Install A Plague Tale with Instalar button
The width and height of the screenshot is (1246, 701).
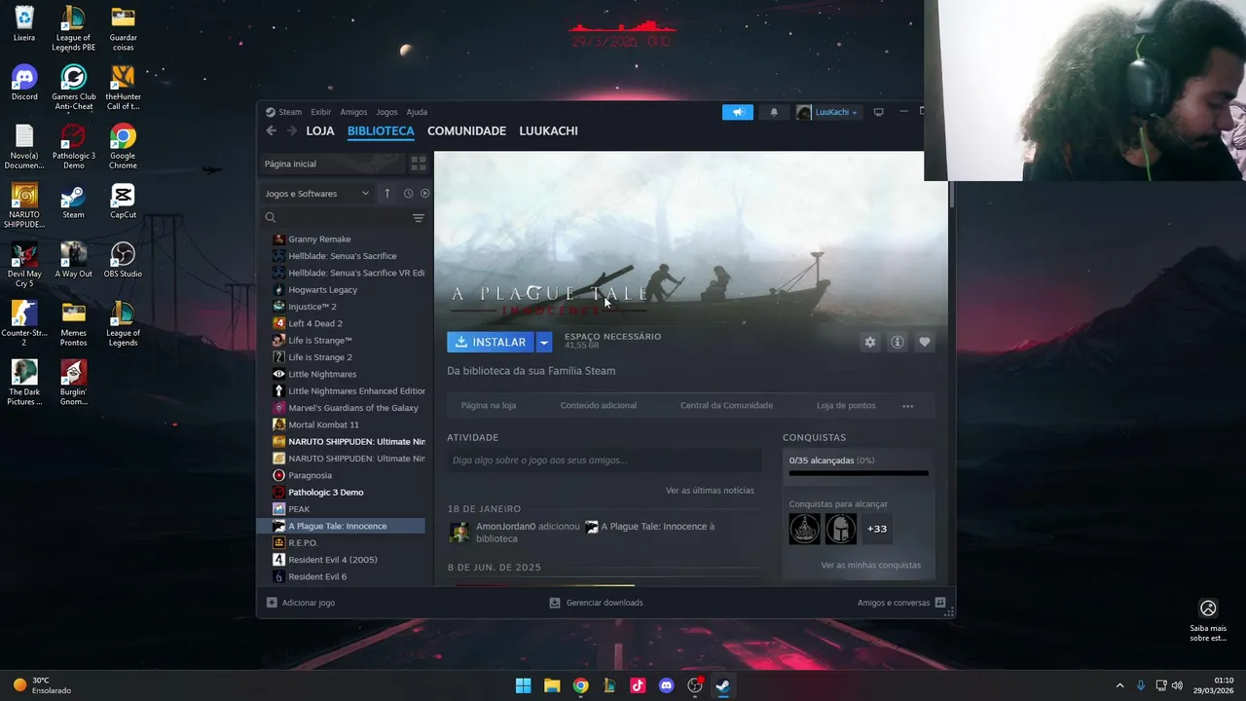(x=491, y=342)
